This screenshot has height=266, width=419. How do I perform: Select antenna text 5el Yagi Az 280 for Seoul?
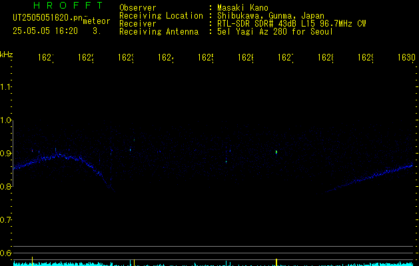pos(275,32)
